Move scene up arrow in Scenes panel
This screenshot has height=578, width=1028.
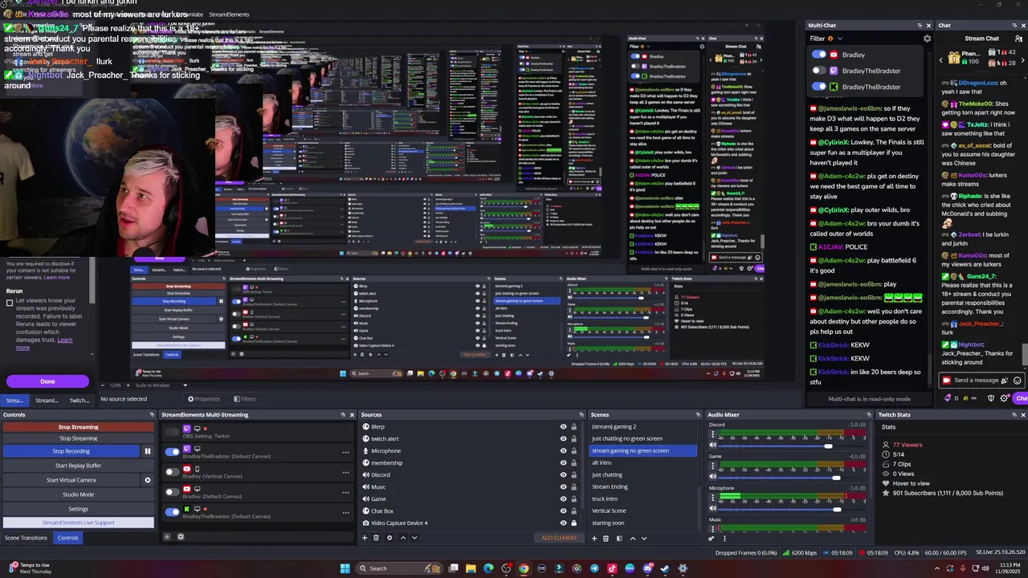633,538
